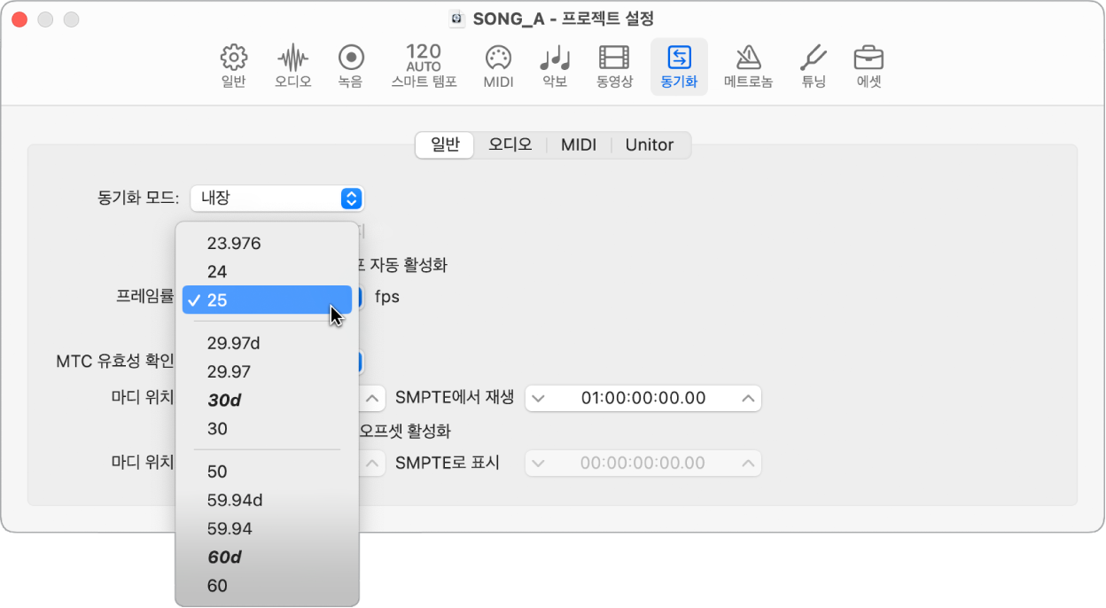This screenshot has height=608, width=1106.
Task: Open Smart Tempo (스마트 템포) settings
Action: (x=424, y=66)
